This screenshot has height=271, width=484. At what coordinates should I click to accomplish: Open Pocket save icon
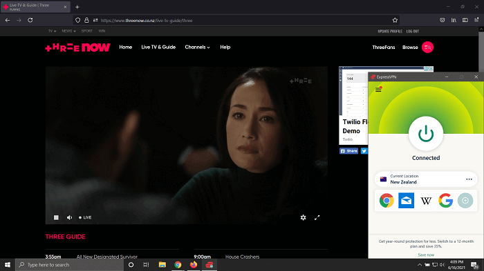coord(442,20)
